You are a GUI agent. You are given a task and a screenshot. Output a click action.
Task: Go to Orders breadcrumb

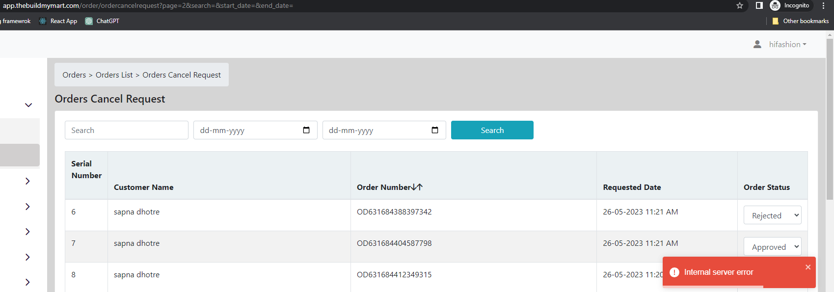[74, 75]
